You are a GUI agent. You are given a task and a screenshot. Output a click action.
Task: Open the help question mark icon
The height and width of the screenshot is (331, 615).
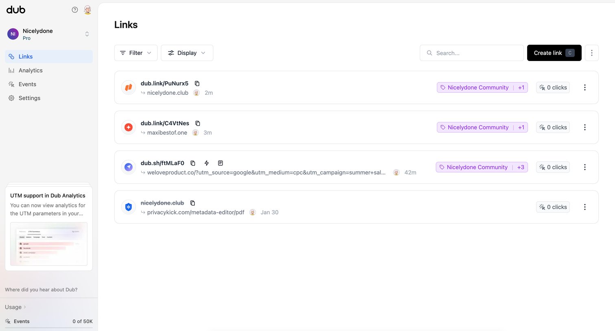coord(75,10)
